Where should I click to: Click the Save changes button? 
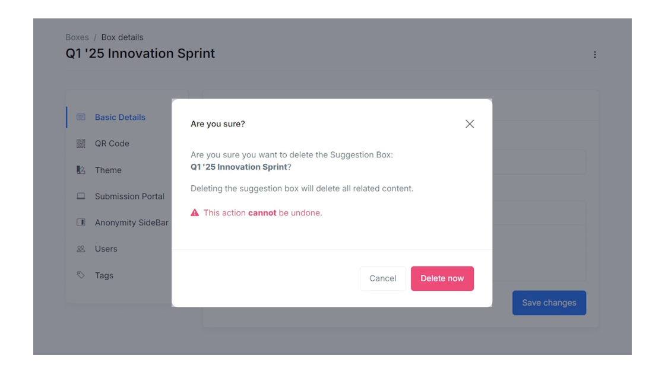[x=549, y=302]
